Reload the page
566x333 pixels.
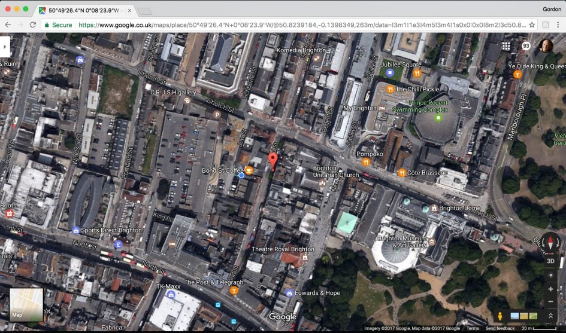33,25
